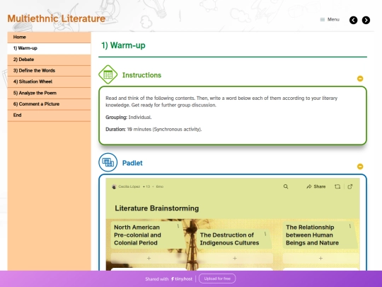This screenshot has width=382, height=287.
Task: Share the Padlet board
Action: [x=316, y=186]
